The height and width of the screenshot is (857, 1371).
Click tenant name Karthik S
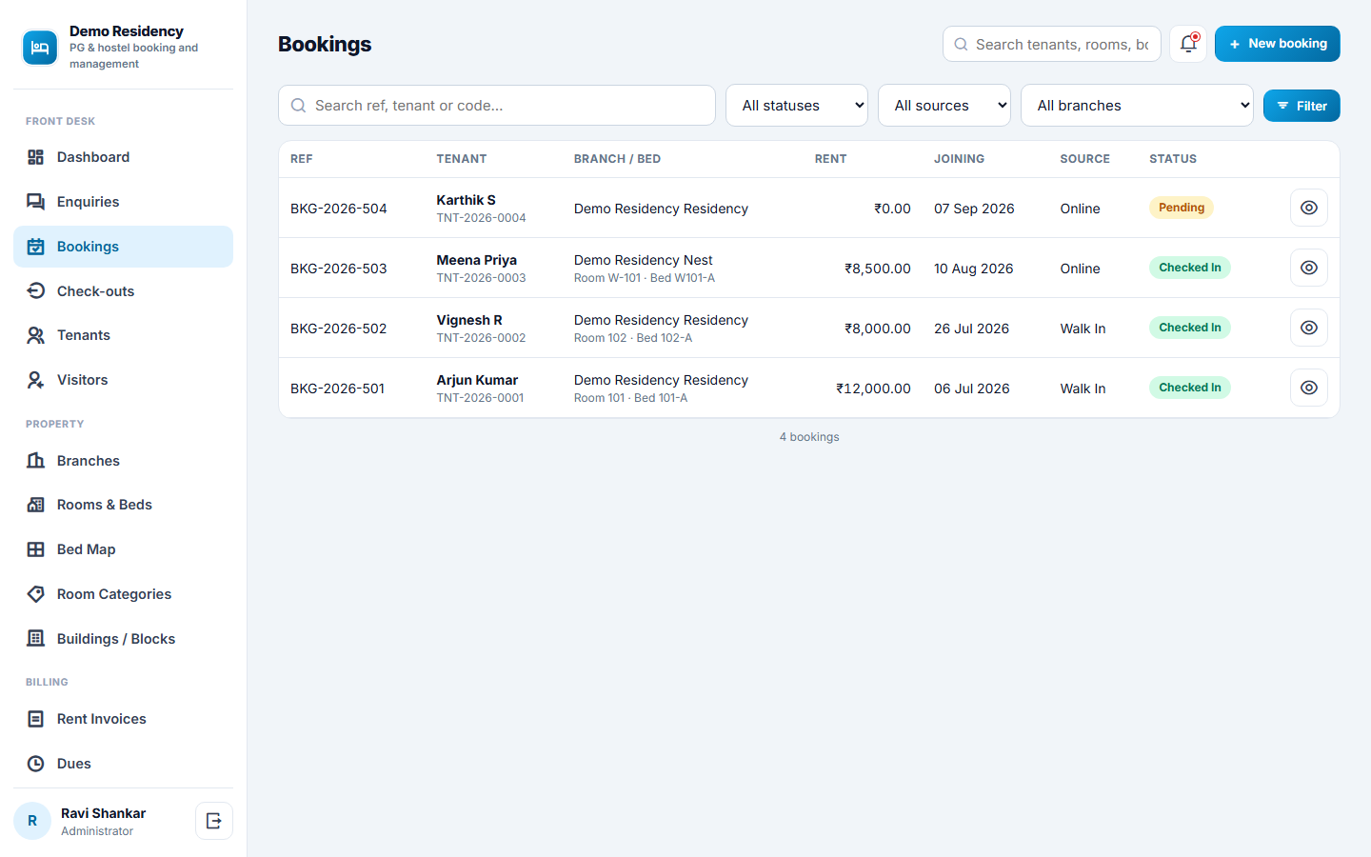[x=467, y=200]
